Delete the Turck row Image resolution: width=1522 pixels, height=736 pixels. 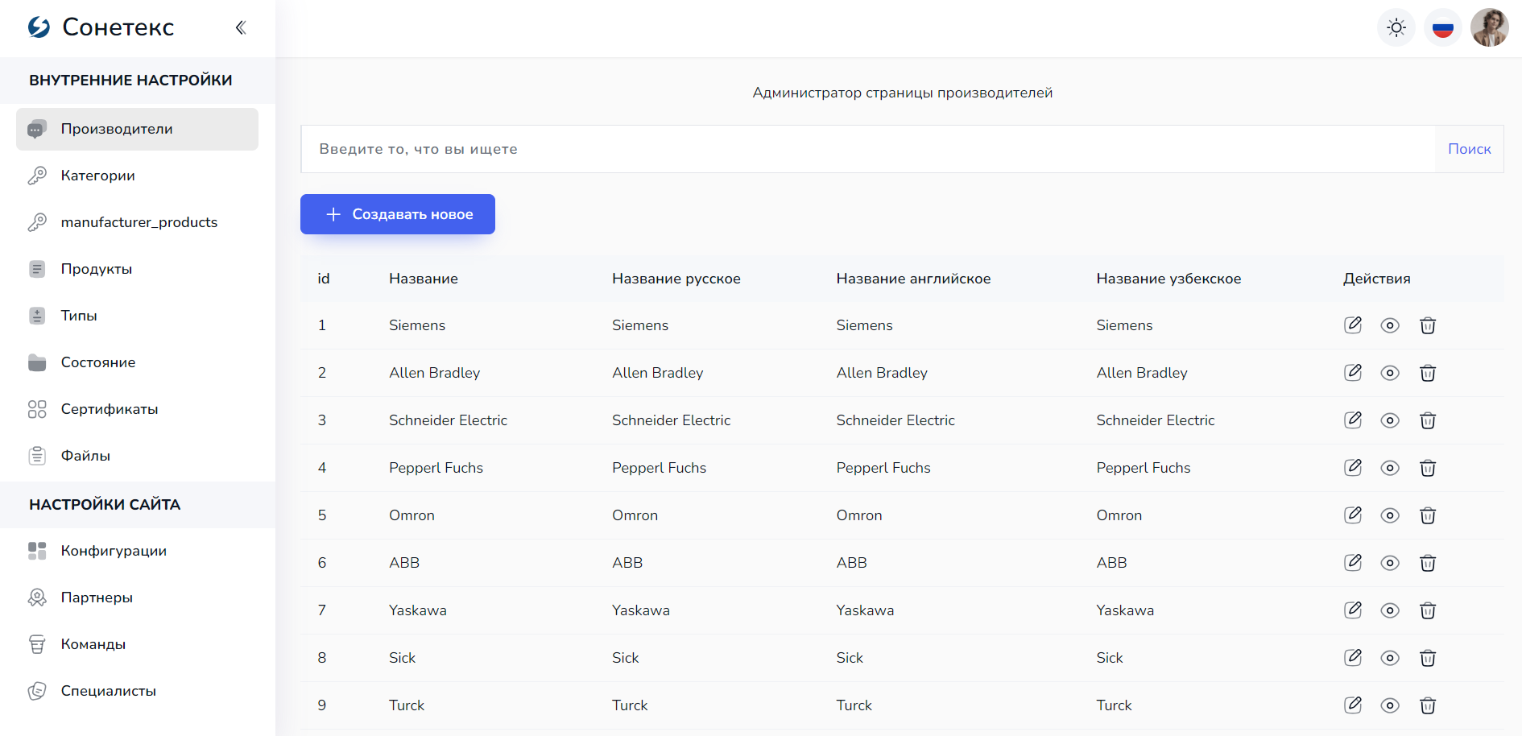click(1428, 705)
